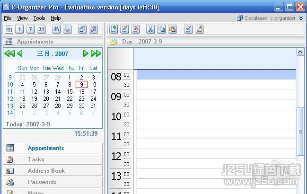This screenshot has width=307, height=194.
Task: Open the binoculars Find tool
Action: click(x=56, y=29)
